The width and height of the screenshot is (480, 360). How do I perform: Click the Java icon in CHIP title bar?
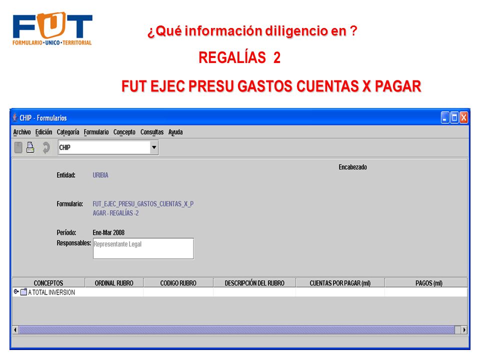(x=14, y=117)
